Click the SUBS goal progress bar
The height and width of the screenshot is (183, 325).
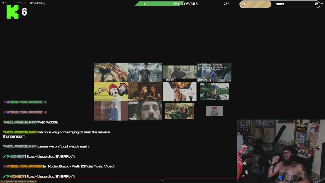(280, 4)
